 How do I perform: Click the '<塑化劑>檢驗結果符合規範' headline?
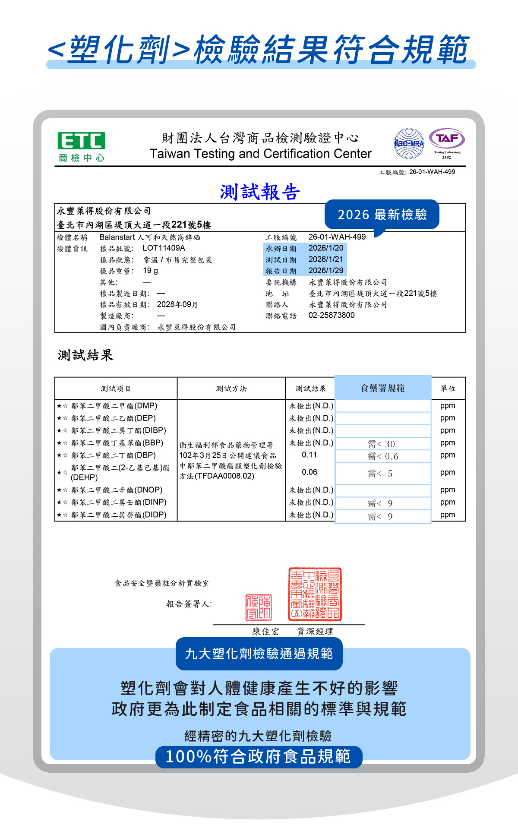pyautogui.click(x=259, y=50)
